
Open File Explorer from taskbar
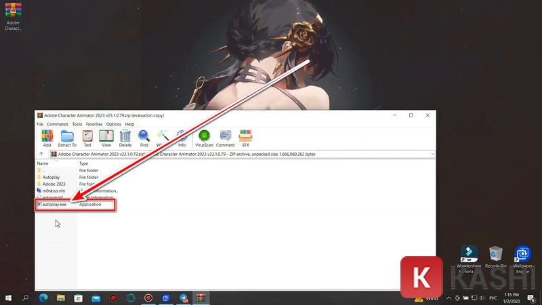tap(61, 298)
